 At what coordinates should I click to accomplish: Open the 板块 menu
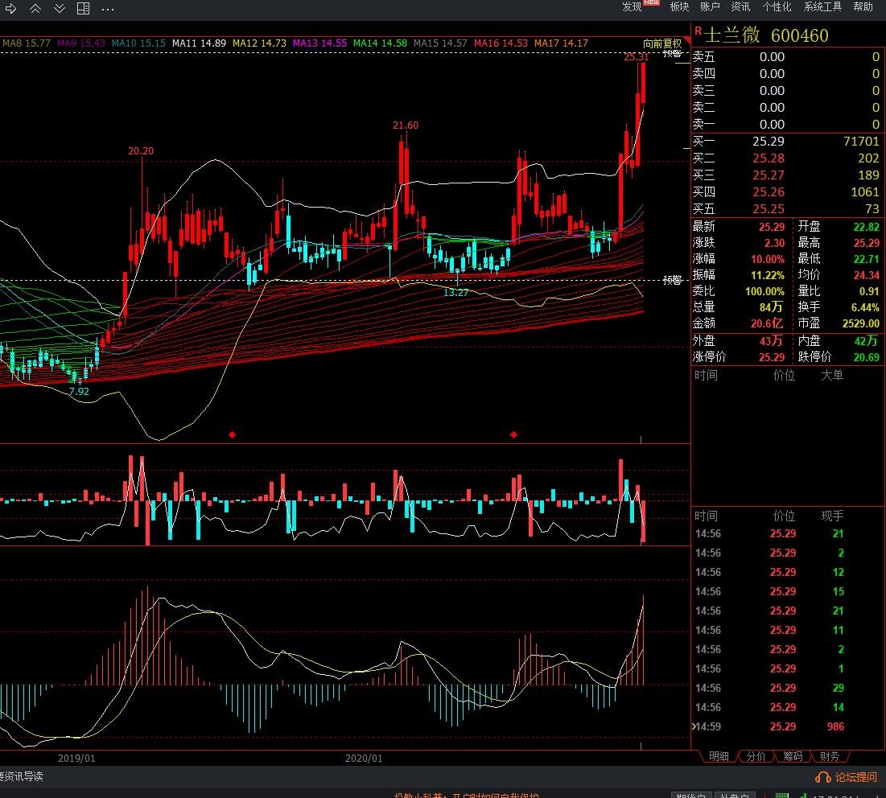click(679, 6)
